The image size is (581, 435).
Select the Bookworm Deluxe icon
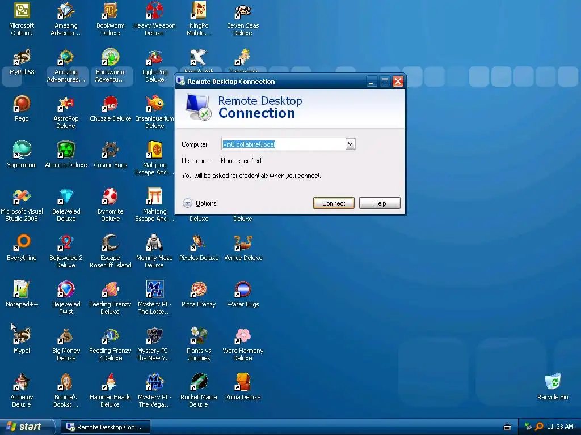[110, 10]
